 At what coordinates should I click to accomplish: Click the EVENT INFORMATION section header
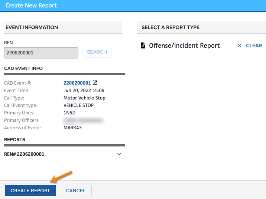[31, 27]
